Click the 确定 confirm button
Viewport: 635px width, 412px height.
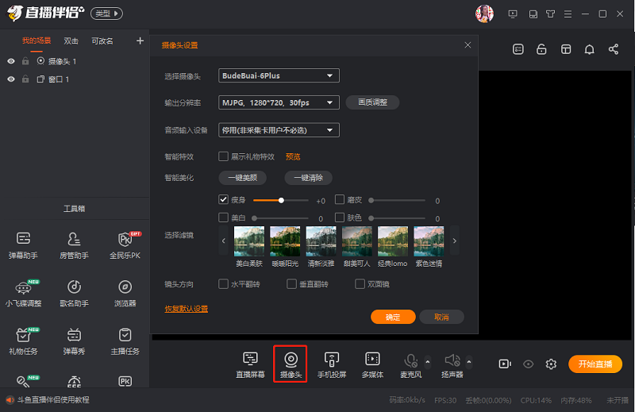point(393,317)
